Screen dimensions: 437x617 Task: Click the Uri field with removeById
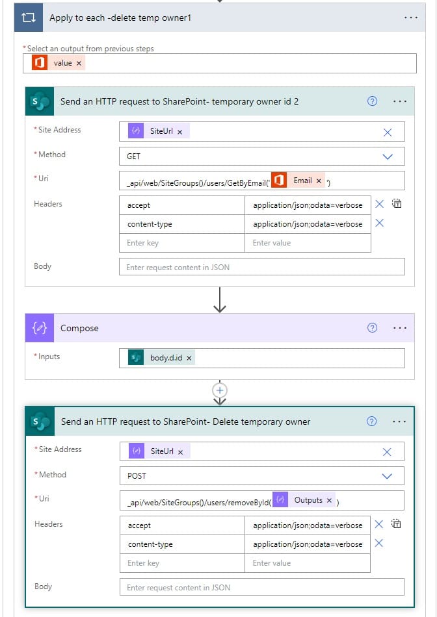pos(262,501)
